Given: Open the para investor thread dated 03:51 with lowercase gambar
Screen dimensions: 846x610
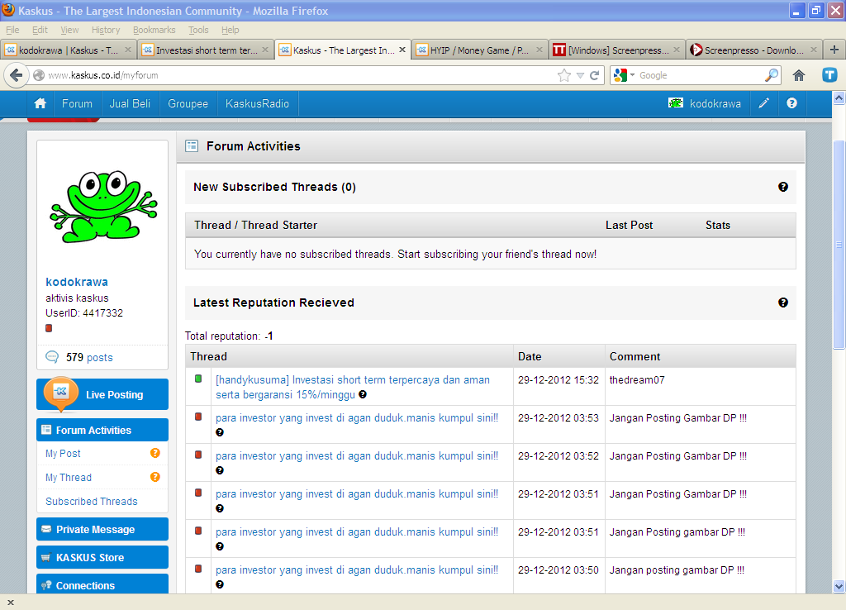Looking at the screenshot, I should pyautogui.click(x=357, y=531).
